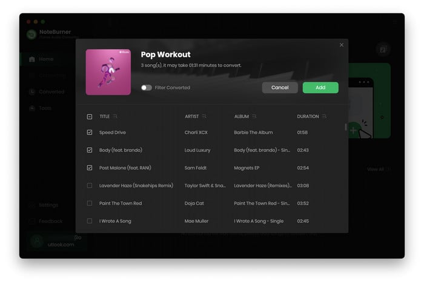The image size is (424, 284).
Task: Select the Mae Muller artist cell
Action: pyautogui.click(x=196, y=221)
